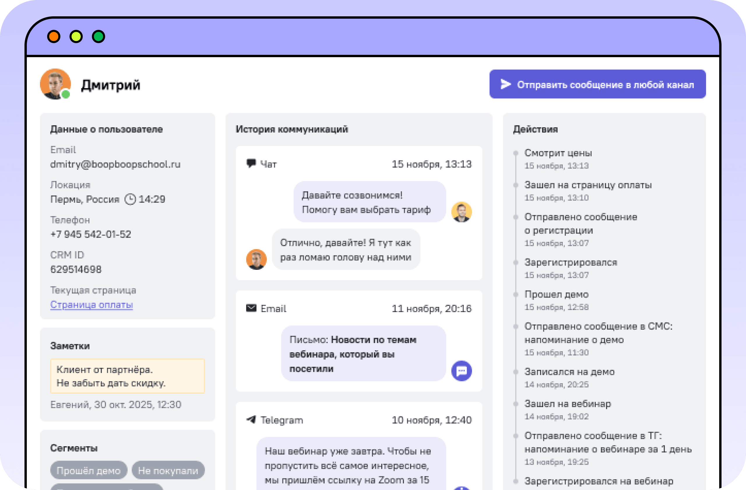Click the green window control dot
This screenshot has width=746, height=490.
pyautogui.click(x=98, y=37)
